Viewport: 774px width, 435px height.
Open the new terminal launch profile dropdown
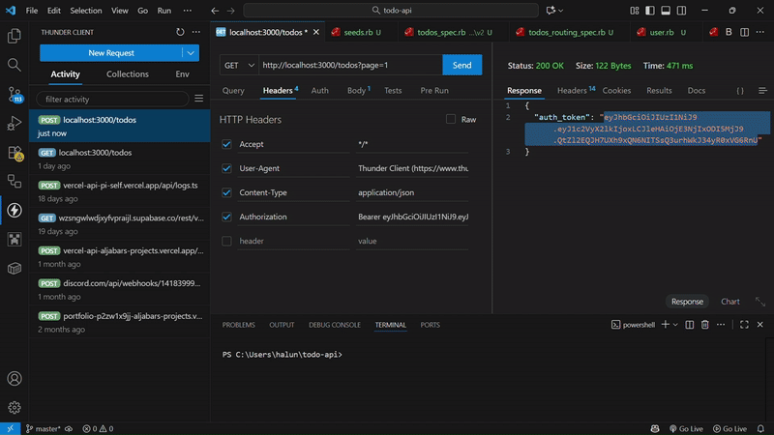675,325
